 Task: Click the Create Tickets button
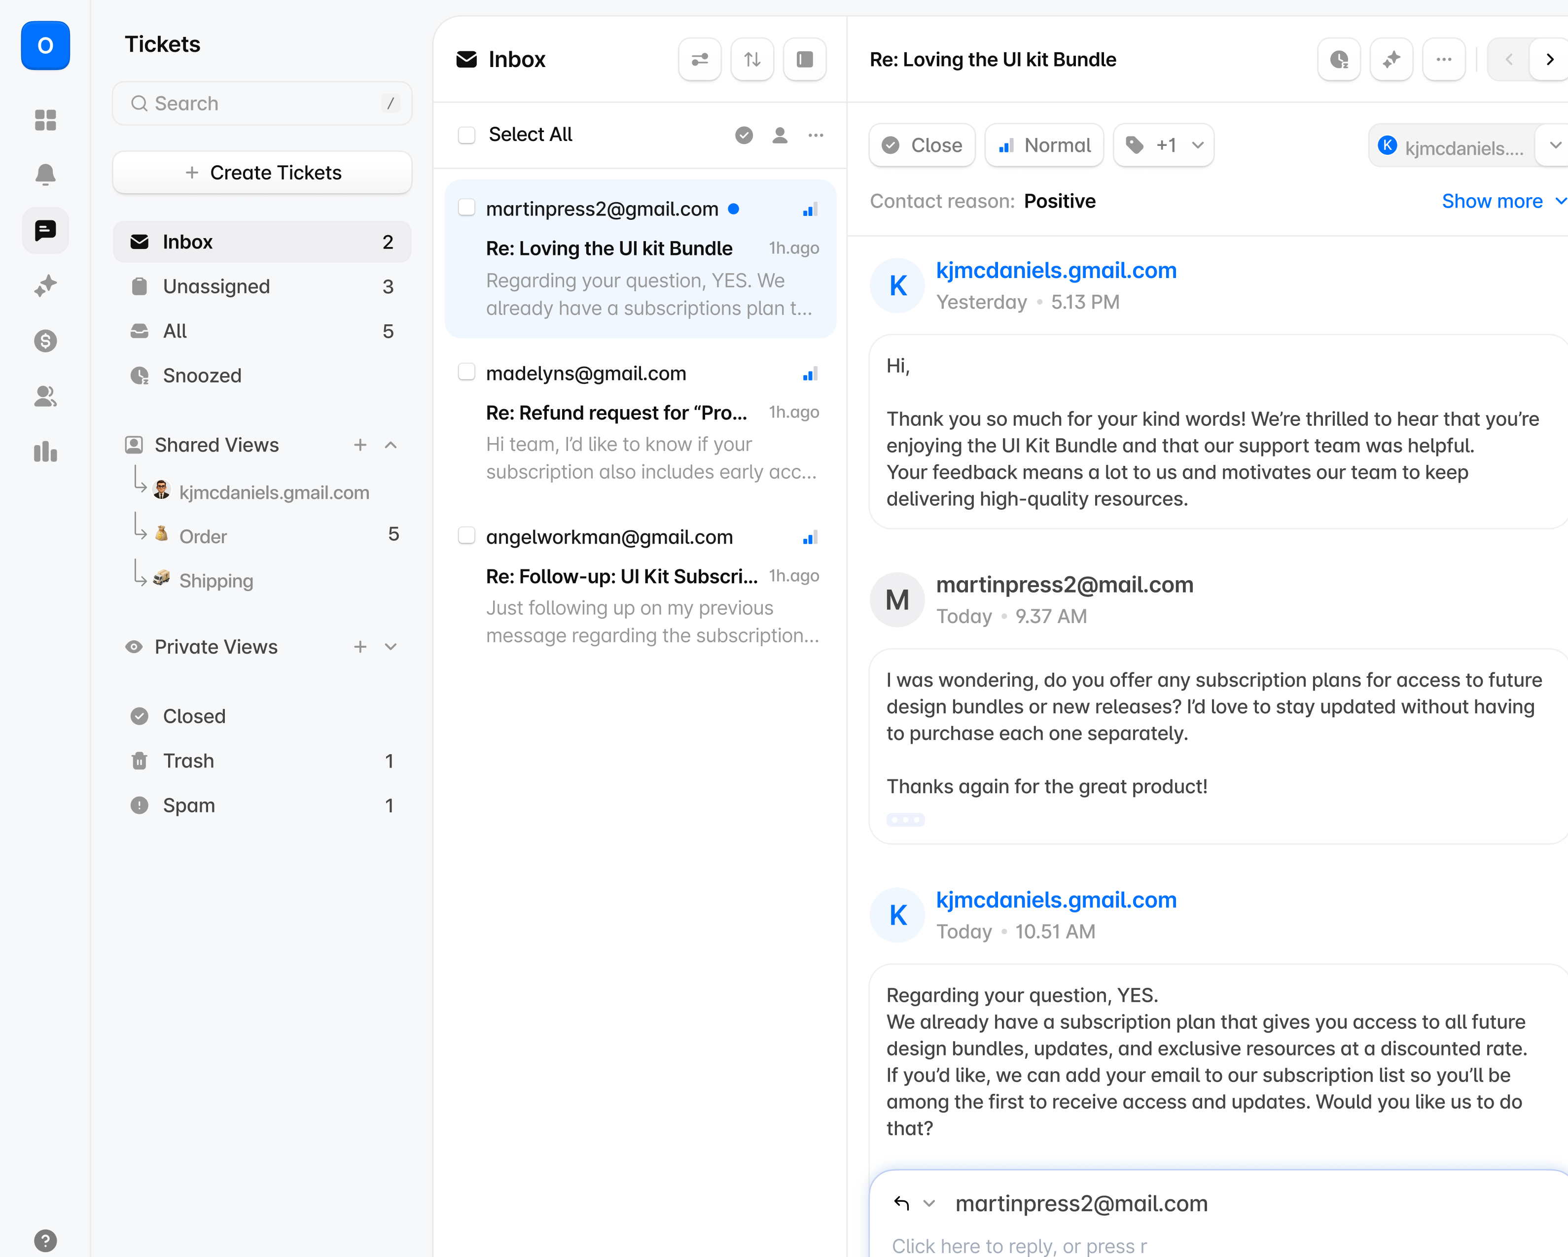click(x=262, y=173)
